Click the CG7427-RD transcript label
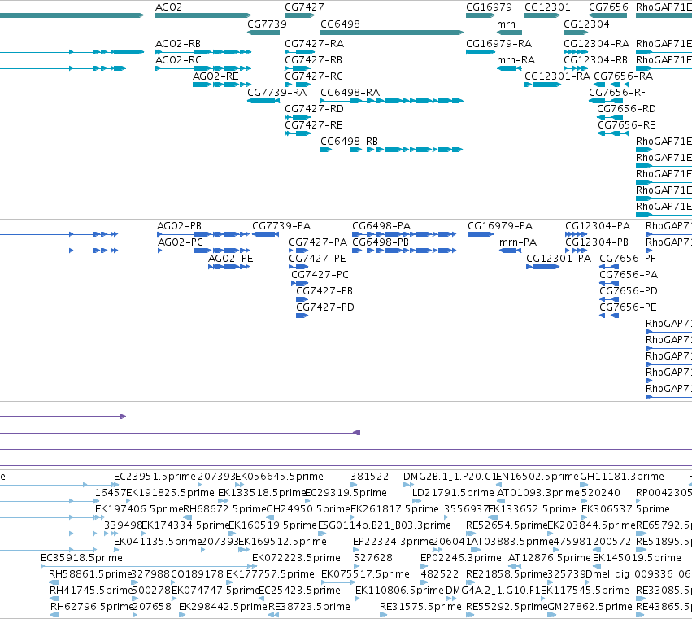Image resolution: width=692 pixels, height=619 pixels. pos(314,109)
